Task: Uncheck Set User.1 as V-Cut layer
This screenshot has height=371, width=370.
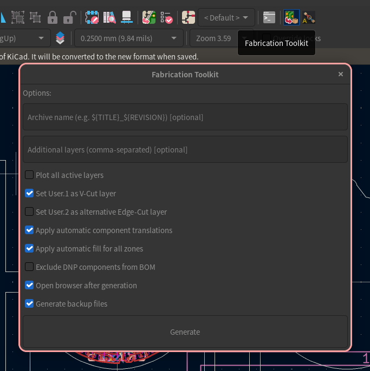Action: [x=29, y=193]
